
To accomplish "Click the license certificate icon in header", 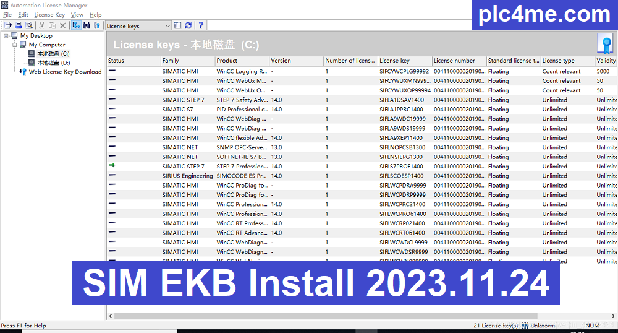I will pyautogui.click(x=604, y=43).
